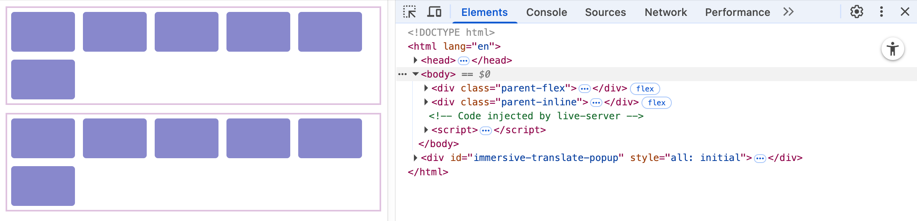Expand the head element node
917x221 pixels.
(x=415, y=60)
